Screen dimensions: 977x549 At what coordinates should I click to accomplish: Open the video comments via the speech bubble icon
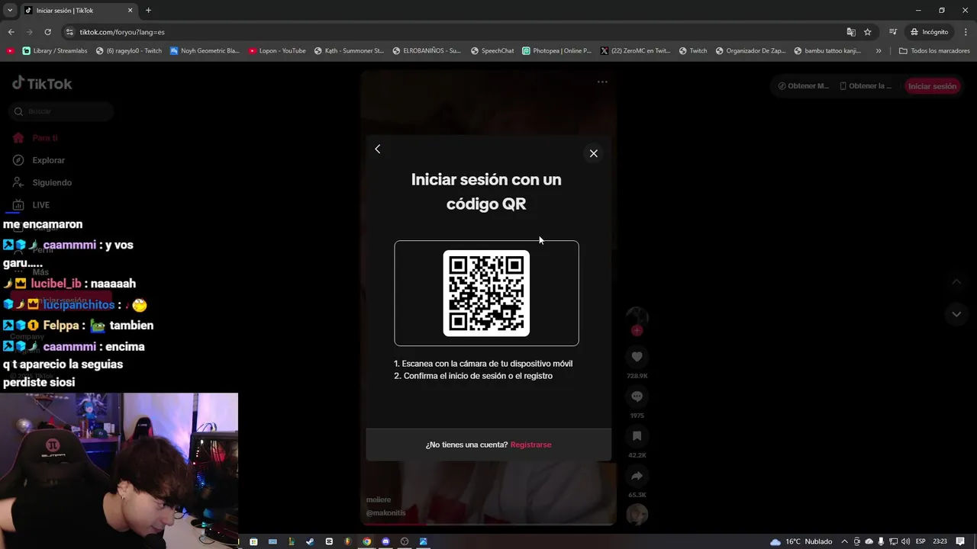637,396
